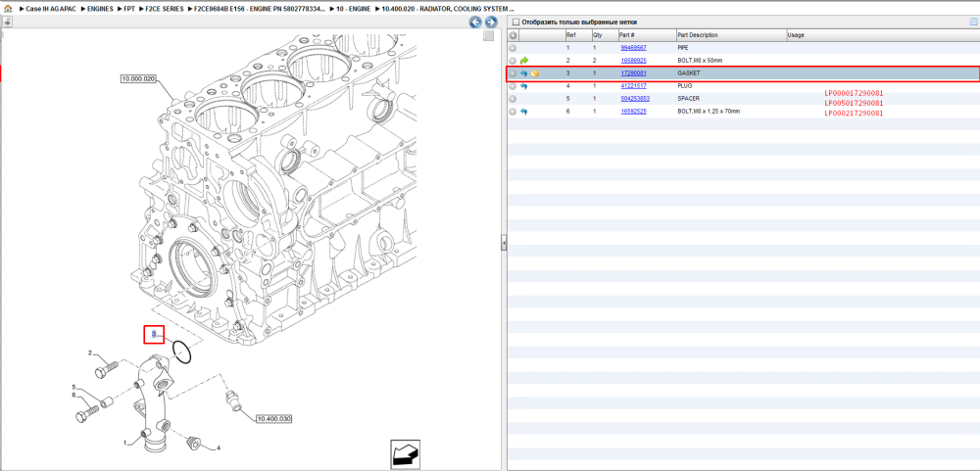Open the print/export icon above the diagram
This screenshot has height=471, width=980.
[8, 22]
